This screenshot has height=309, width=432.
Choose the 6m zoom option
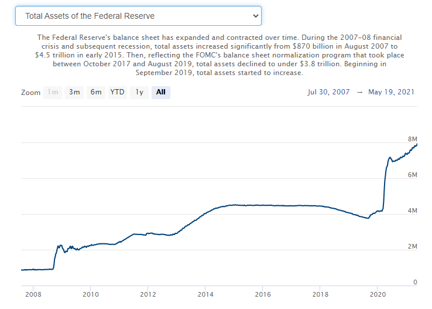coord(95,92)
